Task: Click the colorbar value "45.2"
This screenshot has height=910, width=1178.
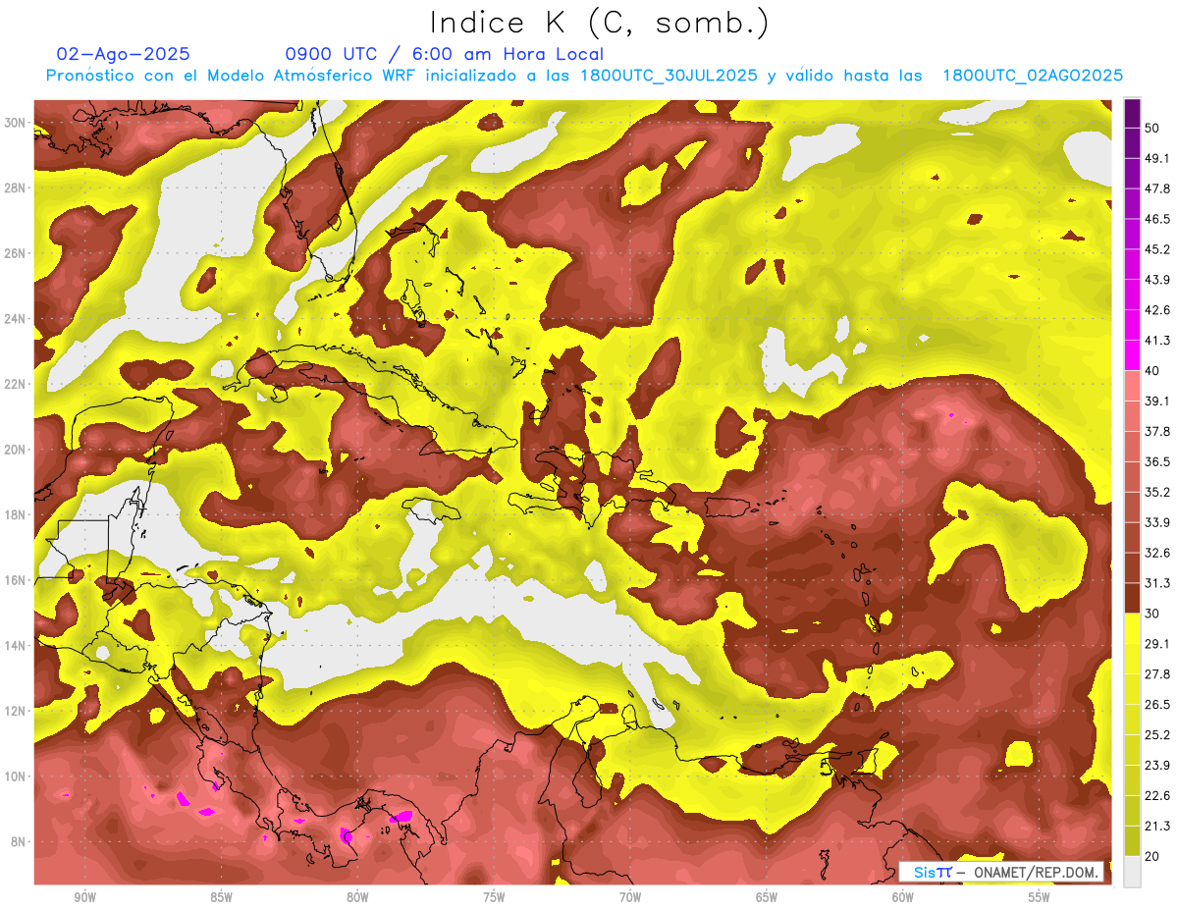Action: pos(1157,249)
